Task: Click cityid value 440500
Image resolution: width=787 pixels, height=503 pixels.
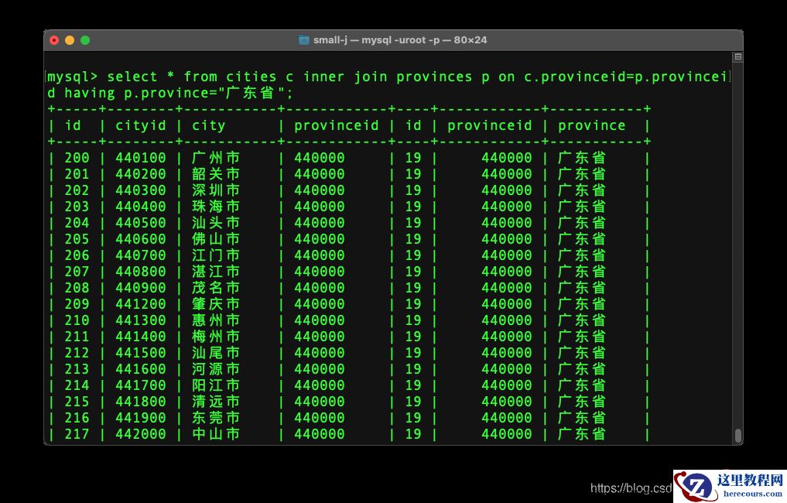Action: coord(141,223)
